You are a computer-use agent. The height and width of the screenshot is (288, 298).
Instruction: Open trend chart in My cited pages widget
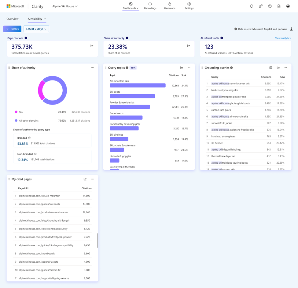tap(85, 179)
